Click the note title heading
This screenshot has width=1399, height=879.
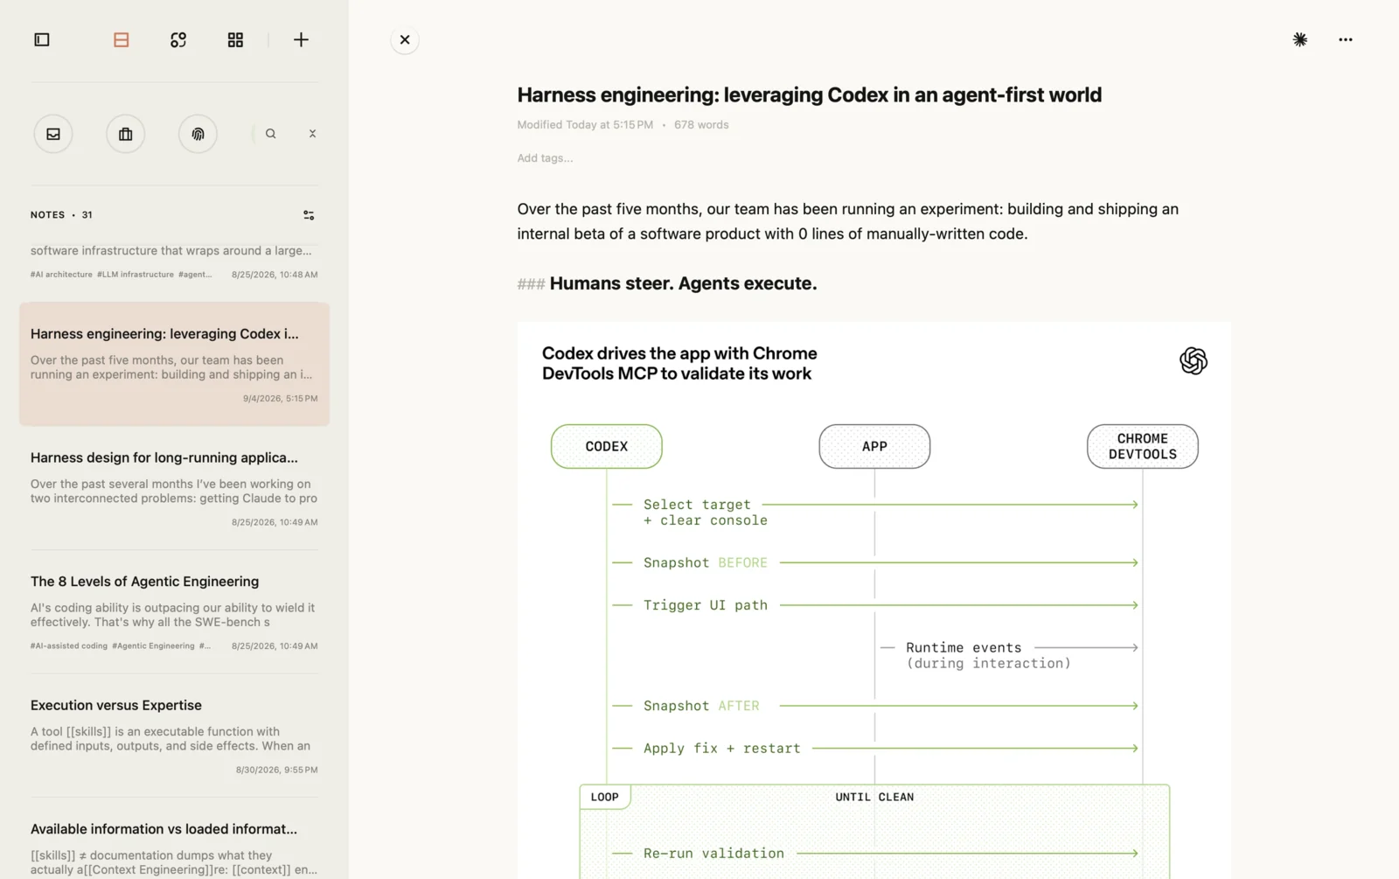(809, 94)
